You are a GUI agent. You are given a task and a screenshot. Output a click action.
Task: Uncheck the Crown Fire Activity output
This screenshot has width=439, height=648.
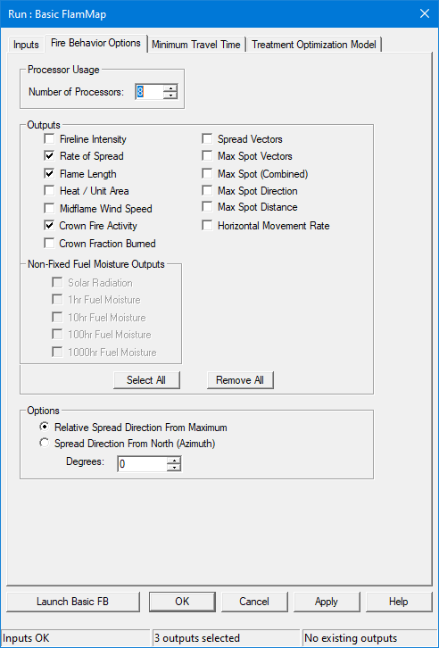tap(49, 225)
